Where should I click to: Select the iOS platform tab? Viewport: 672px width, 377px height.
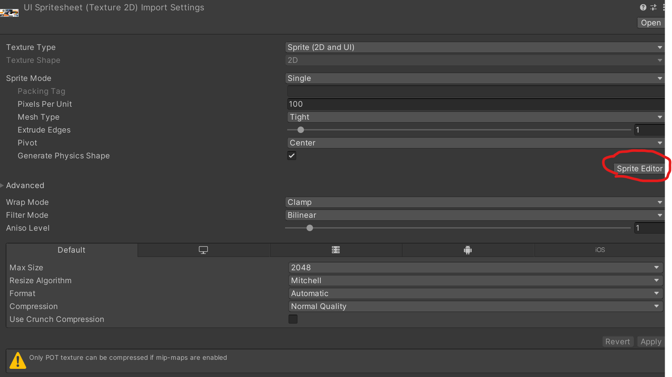600,250
